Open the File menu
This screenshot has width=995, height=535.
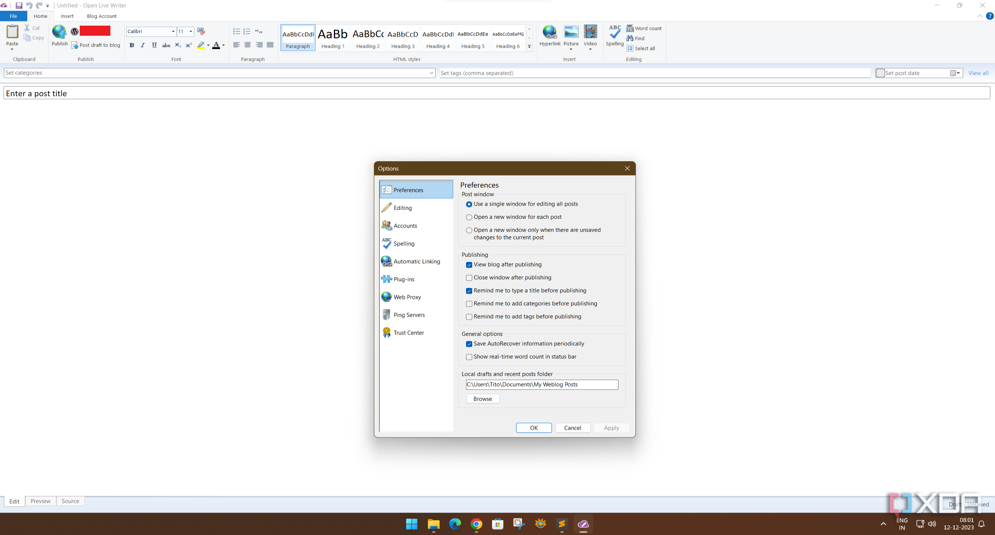tap(13, 16)
